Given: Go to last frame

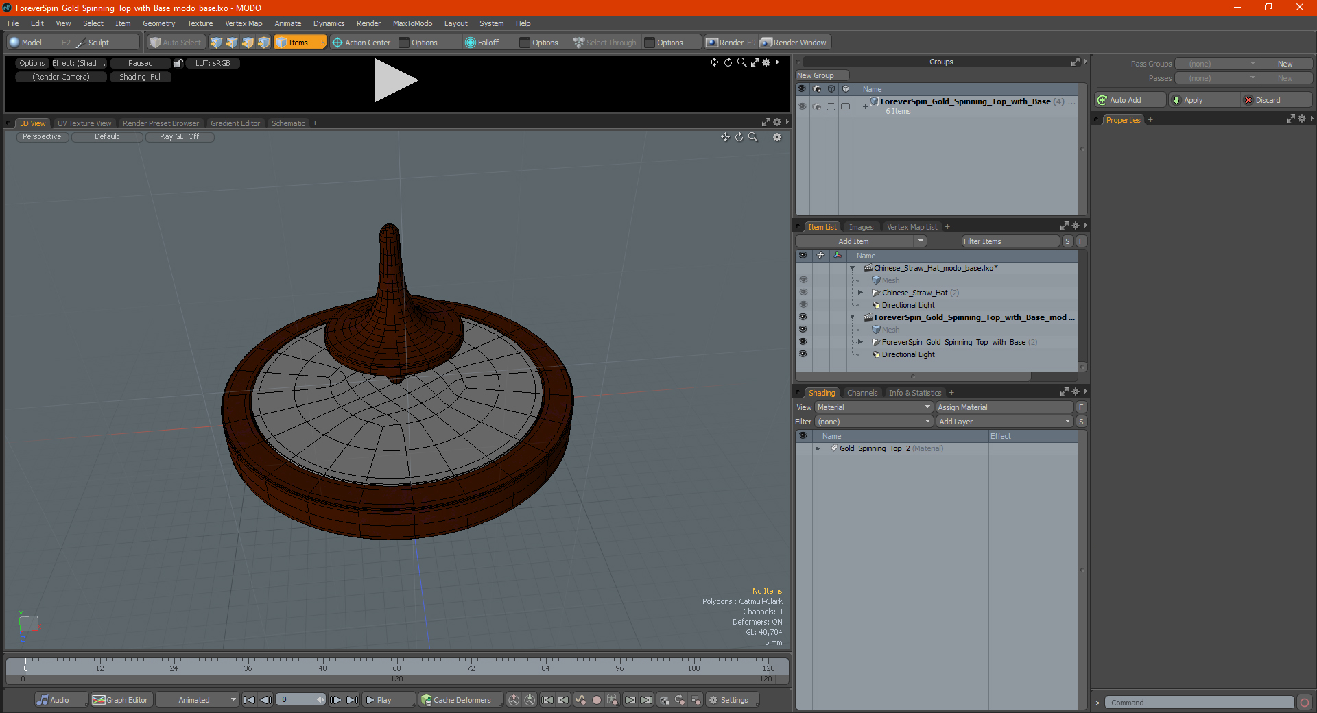Looking at the screenshot, I should click(352, 700).
